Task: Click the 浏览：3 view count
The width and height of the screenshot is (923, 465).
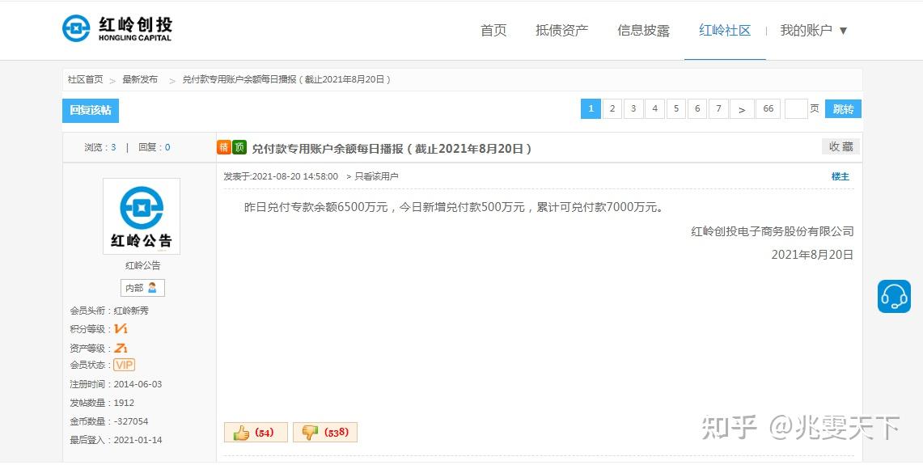Action: click(x=100, y=147)
